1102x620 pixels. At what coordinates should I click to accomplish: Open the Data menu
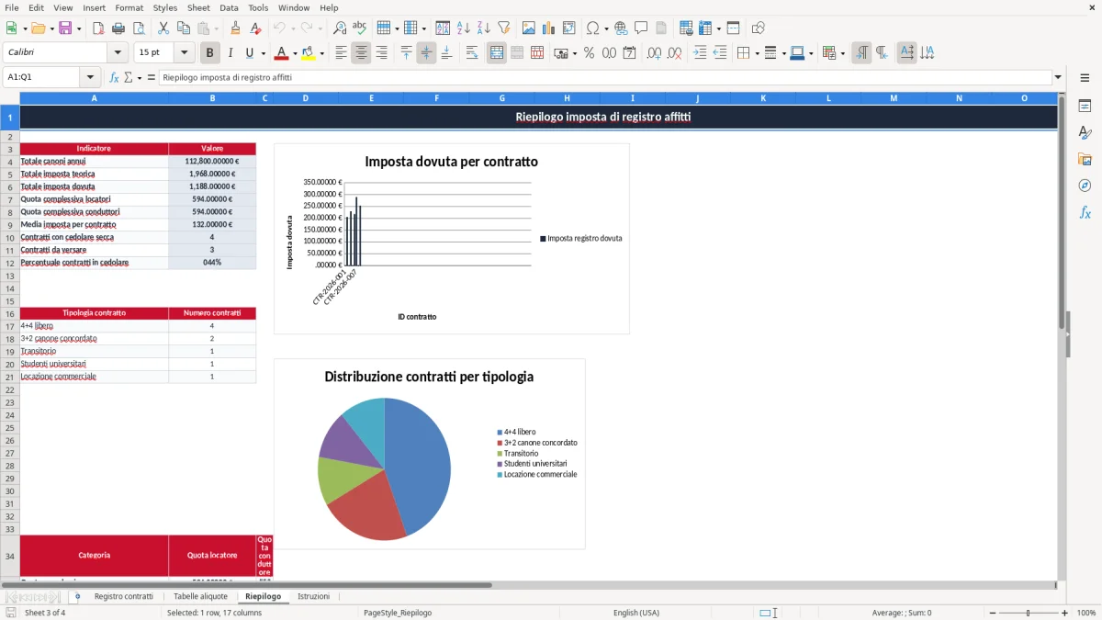point(229,7)
